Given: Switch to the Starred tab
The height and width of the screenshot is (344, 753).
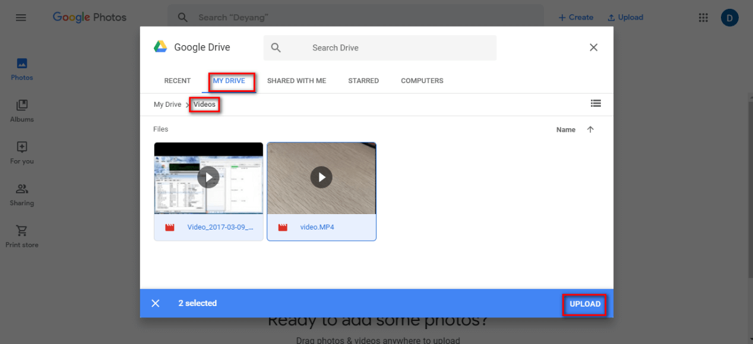Looking at the screenshot, I should click(363, 81).
